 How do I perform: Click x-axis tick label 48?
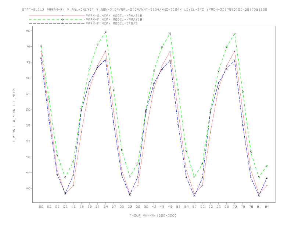pos(170,207)
